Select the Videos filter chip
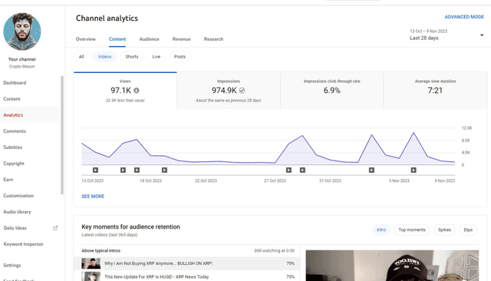491x281 pixels. pyautogui.click(x=104, y=57)
